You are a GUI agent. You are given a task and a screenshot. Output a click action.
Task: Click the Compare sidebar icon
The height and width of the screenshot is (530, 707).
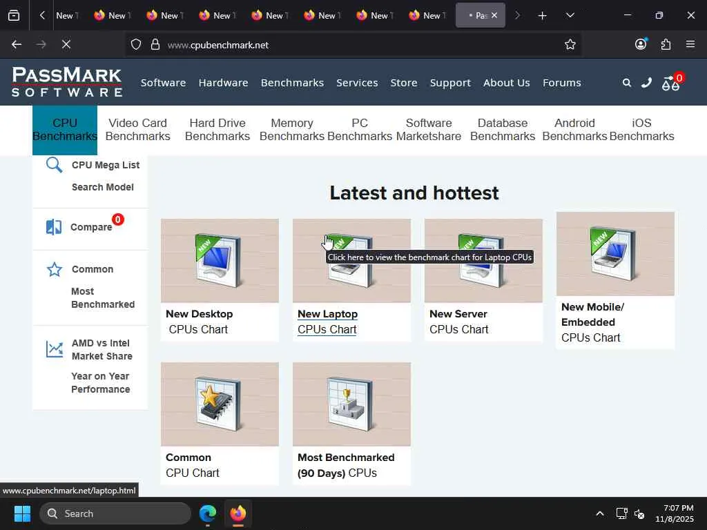tap(54, 227)
